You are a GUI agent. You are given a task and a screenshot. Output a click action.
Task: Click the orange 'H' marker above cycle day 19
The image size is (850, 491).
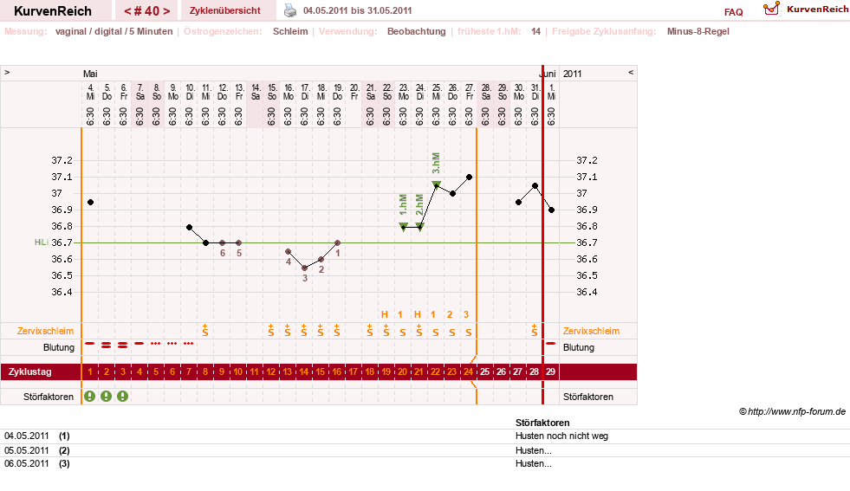pyautogui.click(x=385, y=314)
